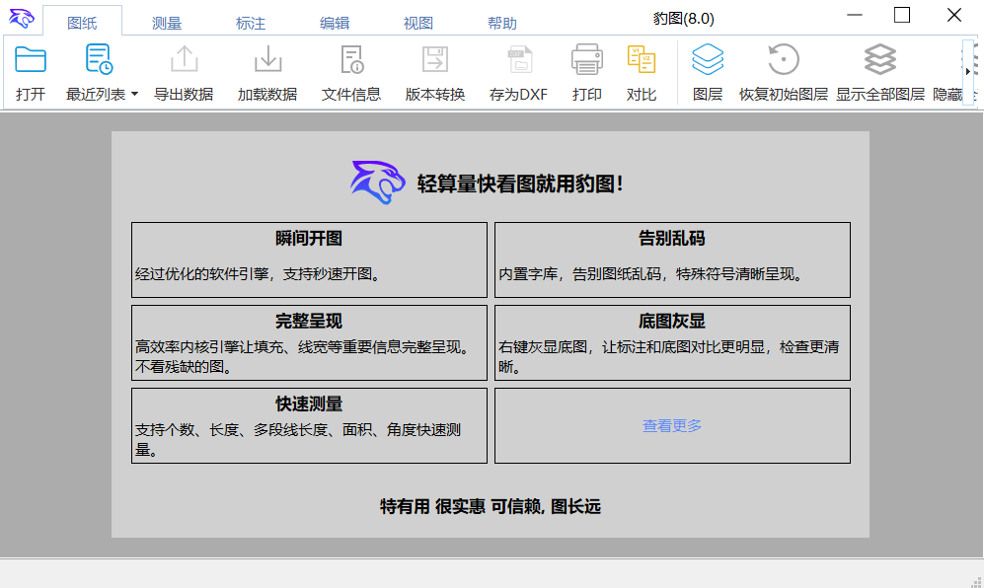
Task: Click the 豹图 app logo in title bar
Action: (x=22, y=18)
